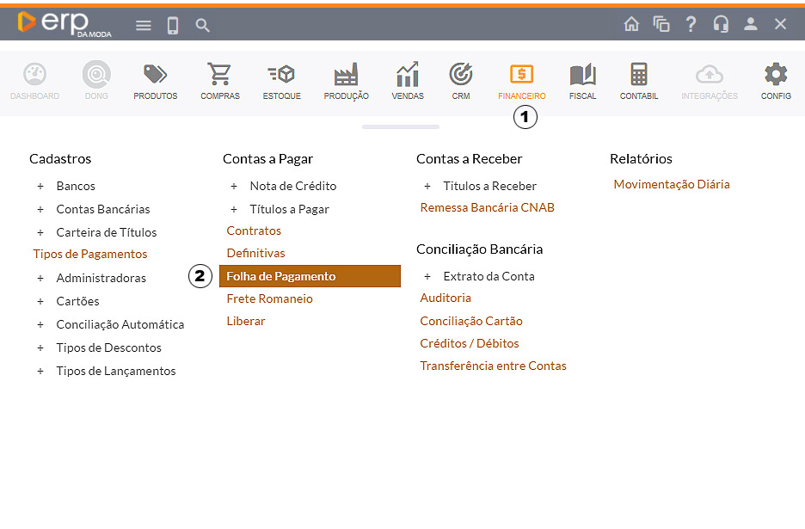Expand the Cartões tree item
Screen dimensions: 805x529
coord(40,301)
